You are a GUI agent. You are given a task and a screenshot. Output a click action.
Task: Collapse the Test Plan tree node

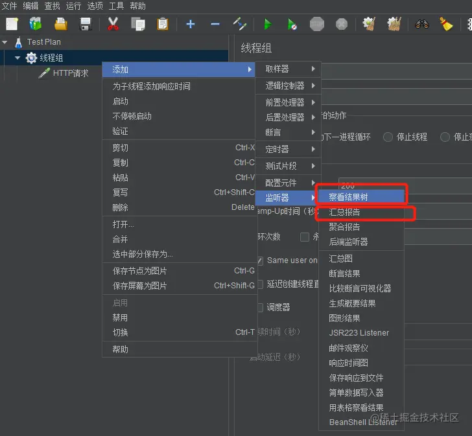[5, 42]
